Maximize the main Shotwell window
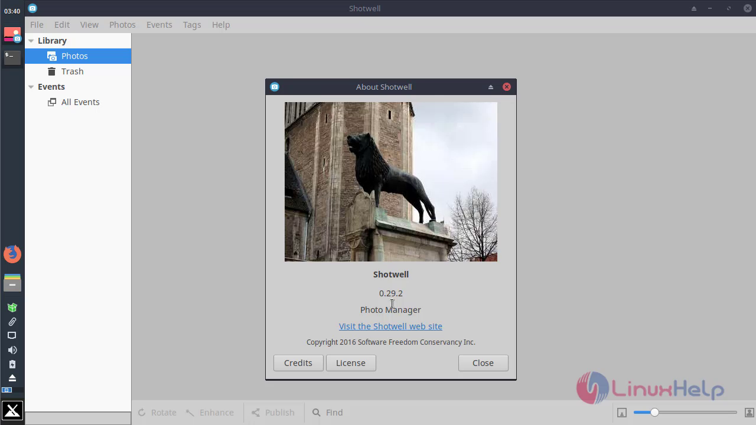756x425 pixels. (x=729, y=8)
